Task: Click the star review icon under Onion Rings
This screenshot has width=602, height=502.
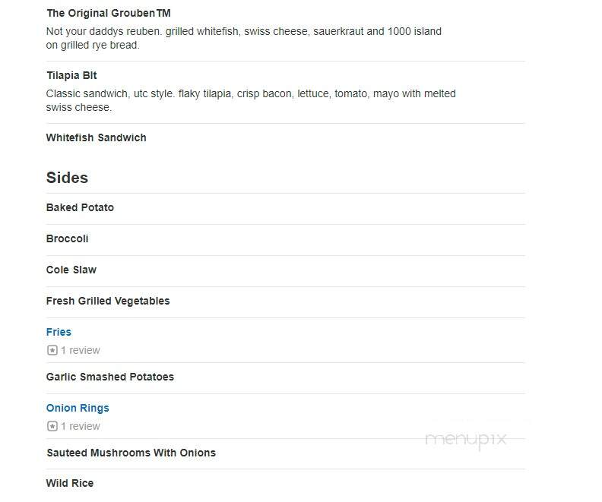Action: 52,426
